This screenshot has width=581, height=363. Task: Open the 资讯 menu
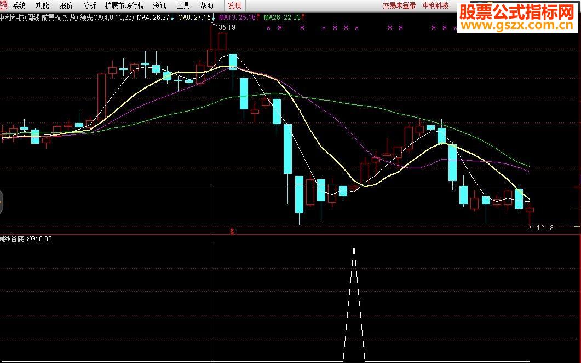coord(160,5)
